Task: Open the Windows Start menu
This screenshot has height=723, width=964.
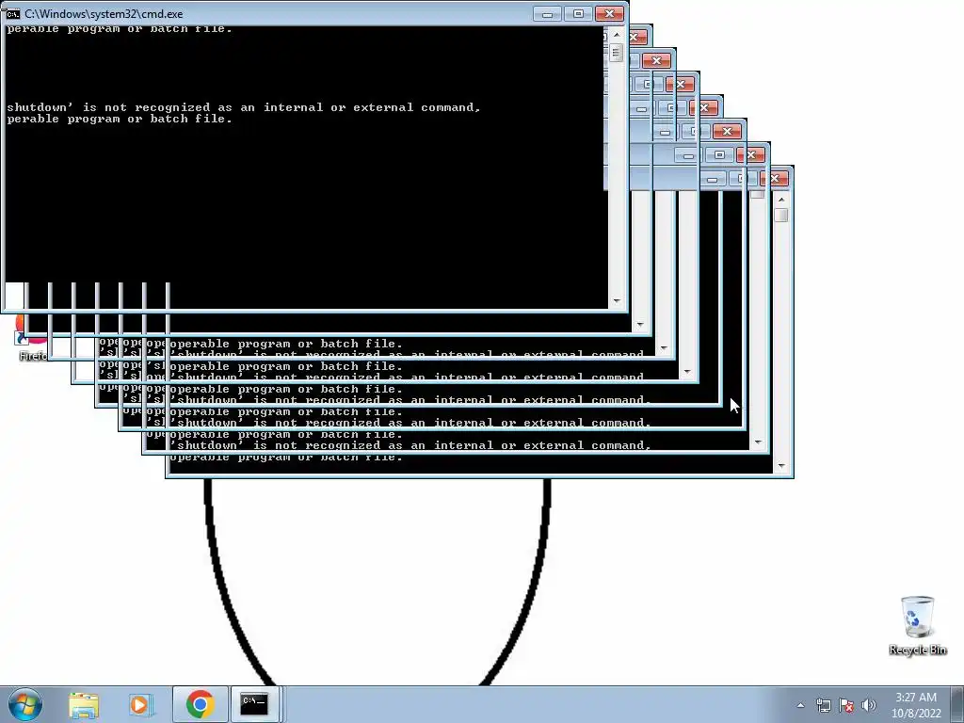Action: [x=25, y=704]
